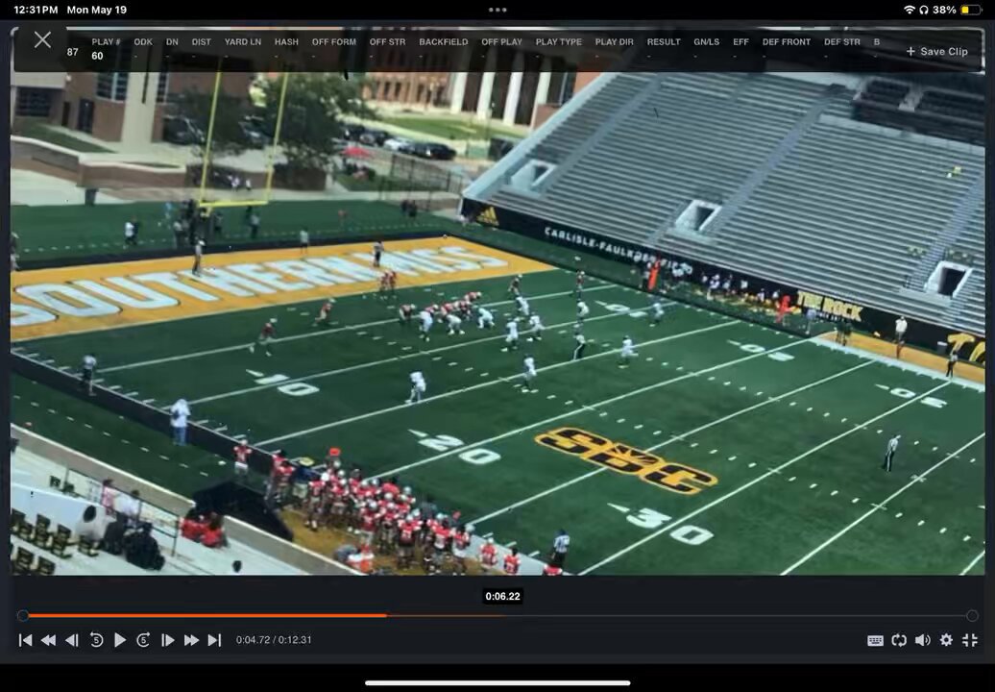Image resolution: width=995 pixels, height=692 pixels.
Task: Click the timeline start handle
Action: (x=23, y=615)
